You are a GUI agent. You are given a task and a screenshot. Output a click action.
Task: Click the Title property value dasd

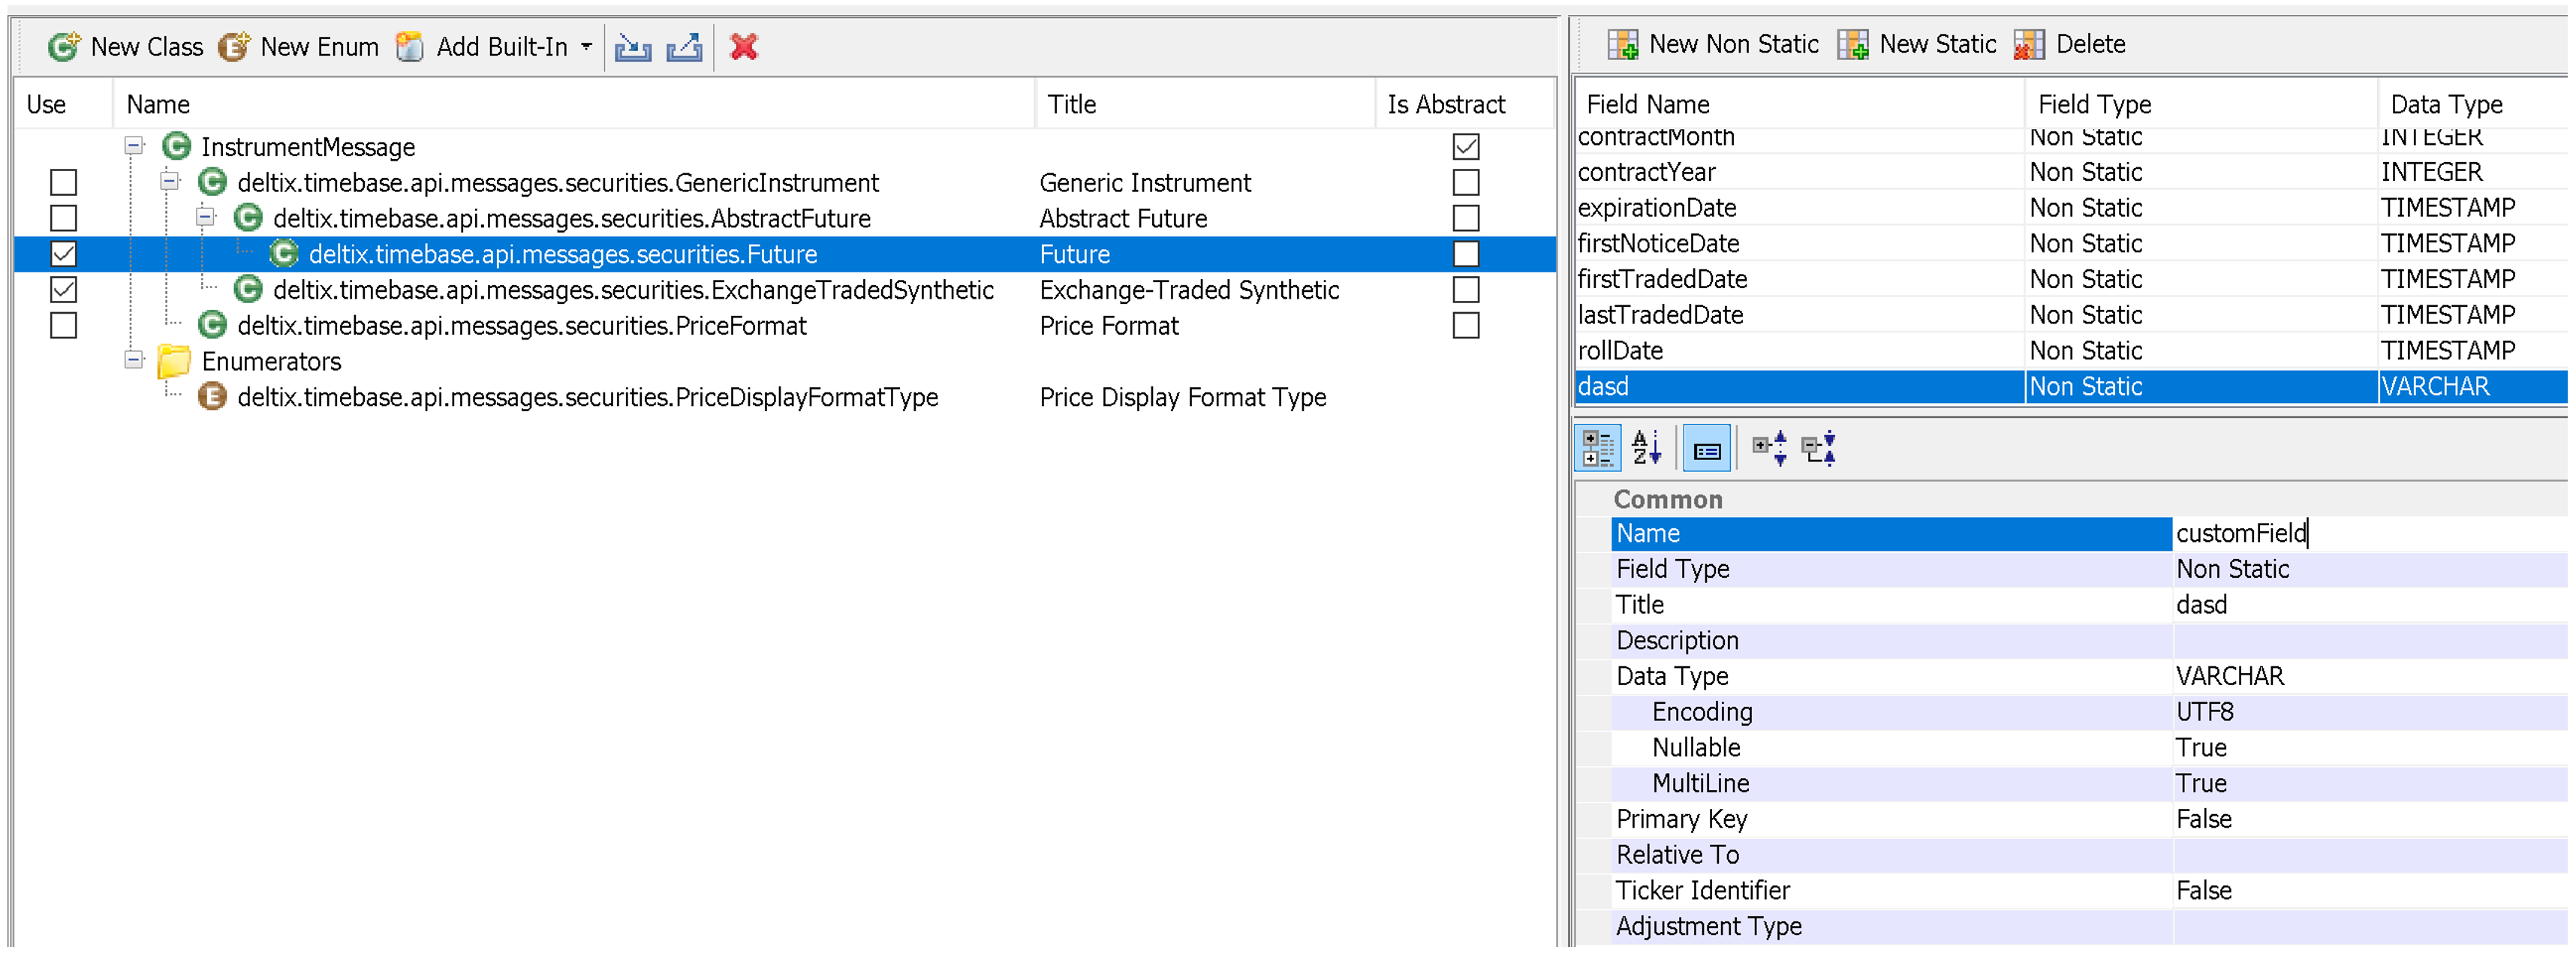pos(2369,605)
